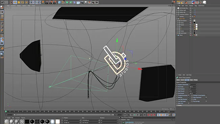Expand the cord holder object

[178, 33]
